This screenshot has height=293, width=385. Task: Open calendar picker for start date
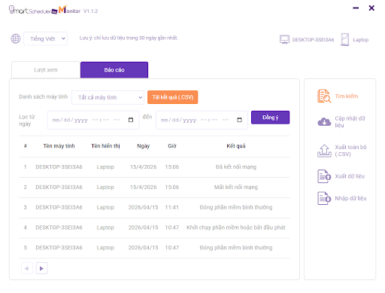(x=131, y=120)
